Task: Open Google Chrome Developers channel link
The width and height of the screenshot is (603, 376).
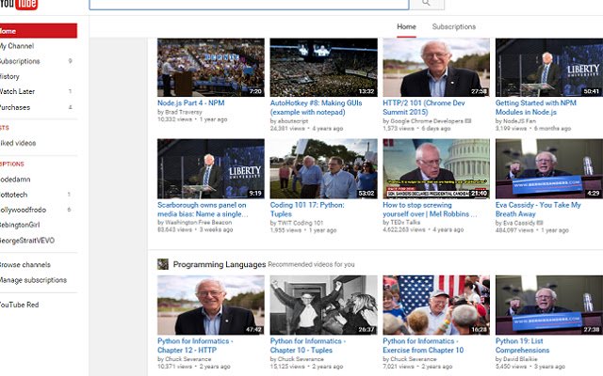Action: [427, 121]
